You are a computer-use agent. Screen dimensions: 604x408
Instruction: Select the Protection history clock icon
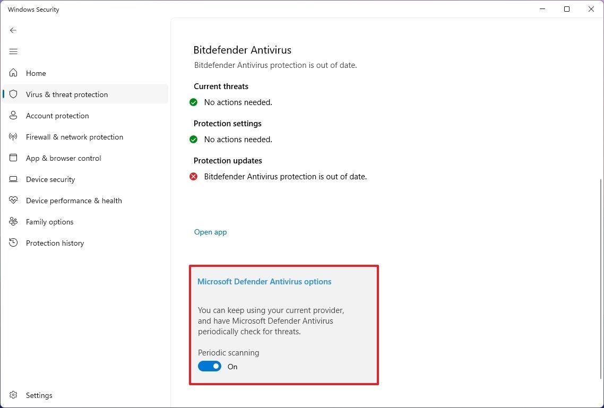[13, 242]
